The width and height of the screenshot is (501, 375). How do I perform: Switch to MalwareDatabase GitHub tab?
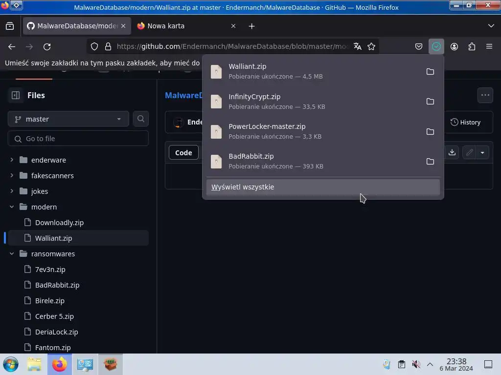point(77,26)
